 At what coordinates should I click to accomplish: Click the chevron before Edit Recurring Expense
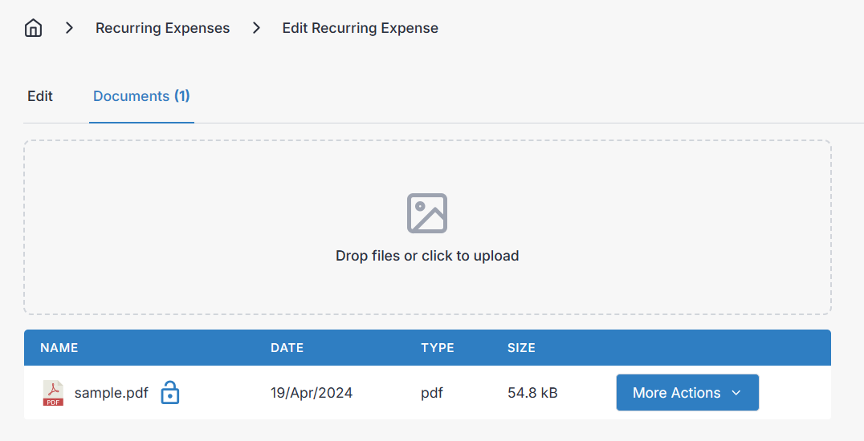(256, 28)
